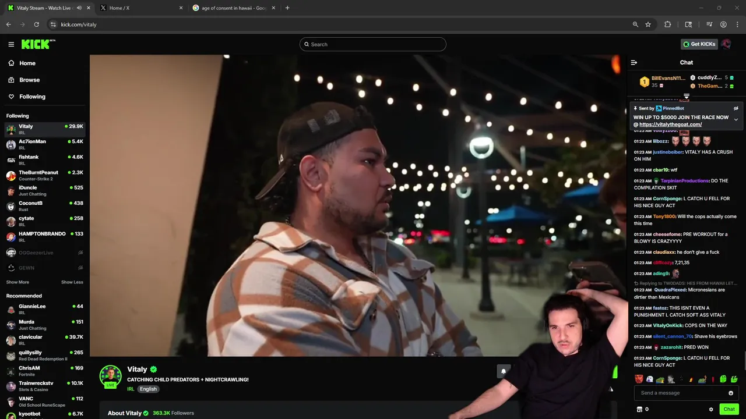Screen dimensions: 746x419
Task: Click Show Less under Following
Action: tap(72, 282)
